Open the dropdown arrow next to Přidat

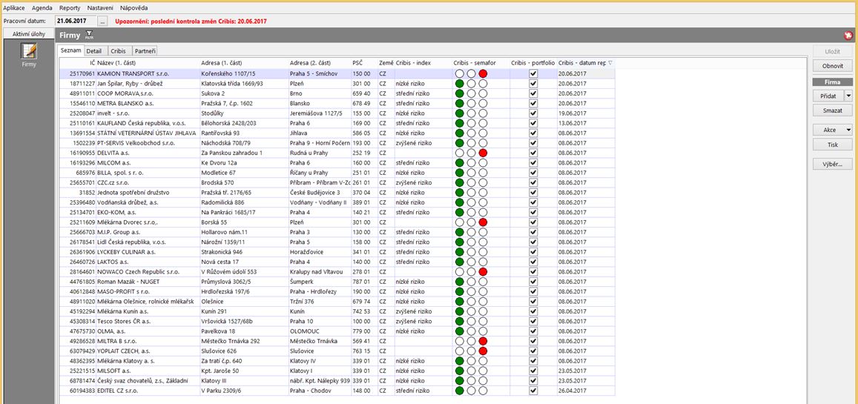848,96
